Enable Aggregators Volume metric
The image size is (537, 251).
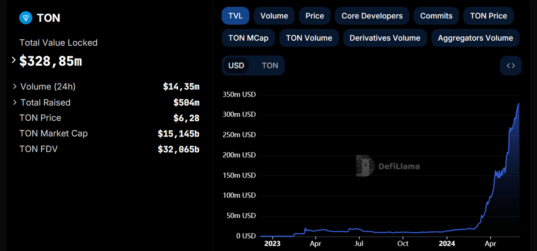pos(475,38)
